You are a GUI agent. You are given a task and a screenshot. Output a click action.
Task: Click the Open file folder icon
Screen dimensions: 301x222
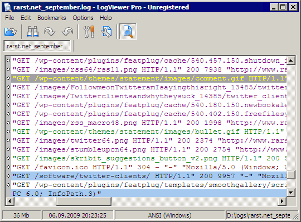(11, 32)
